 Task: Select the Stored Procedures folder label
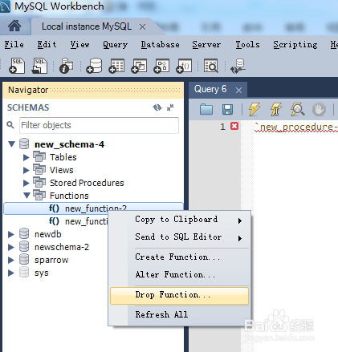tap(87, 183)
